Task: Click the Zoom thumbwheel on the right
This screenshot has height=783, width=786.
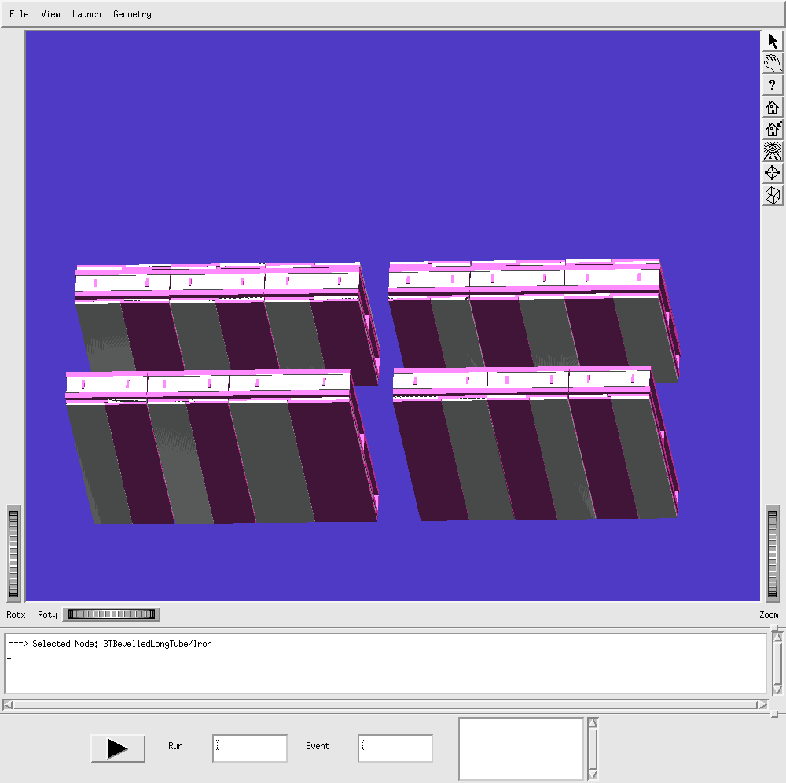Action: click(773, 554)
